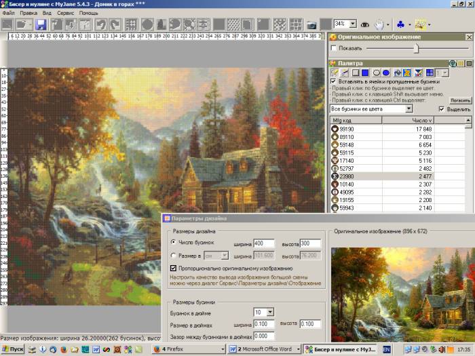Open the Бусинок в дюйме dropdown

(270, 312)
